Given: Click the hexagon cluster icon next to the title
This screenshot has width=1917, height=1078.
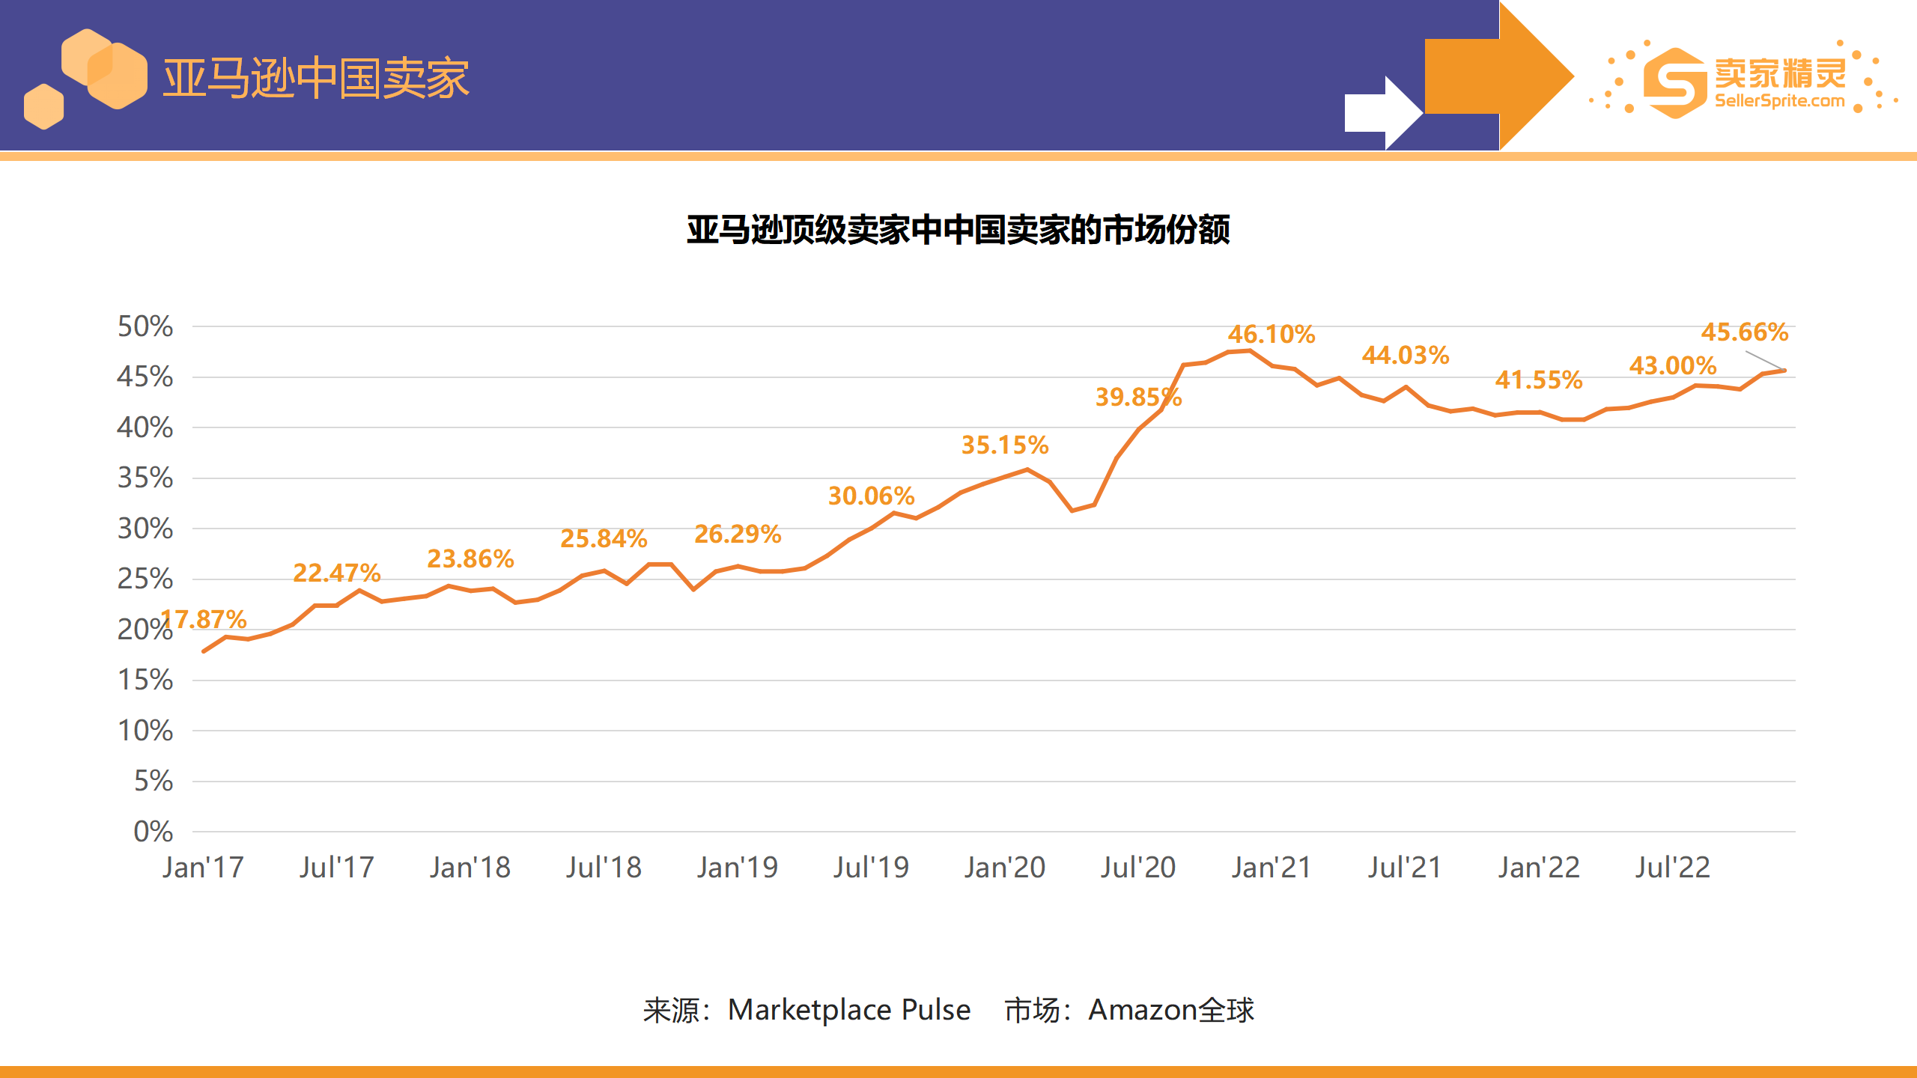Looking at the screenshot, I should (101, 67).
